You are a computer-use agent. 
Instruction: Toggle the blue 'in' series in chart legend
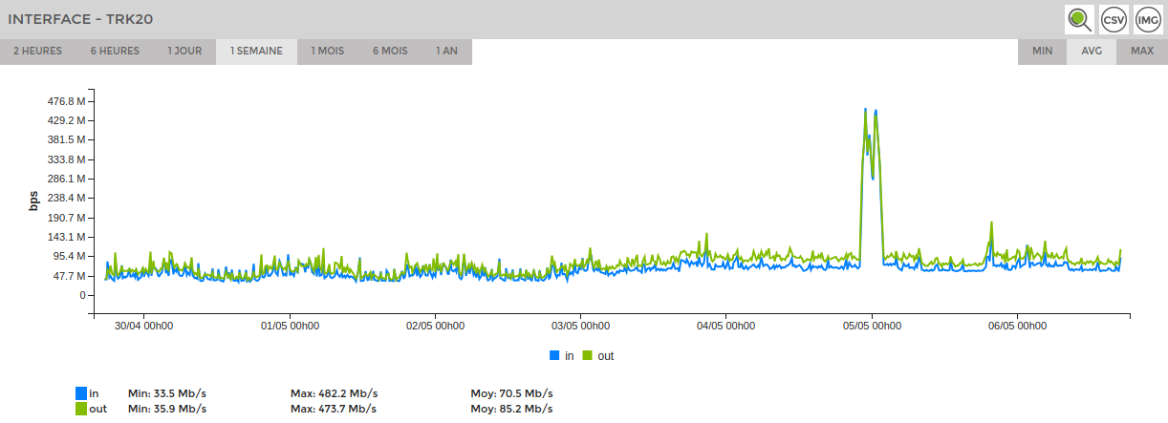click(x=562, y=355)
